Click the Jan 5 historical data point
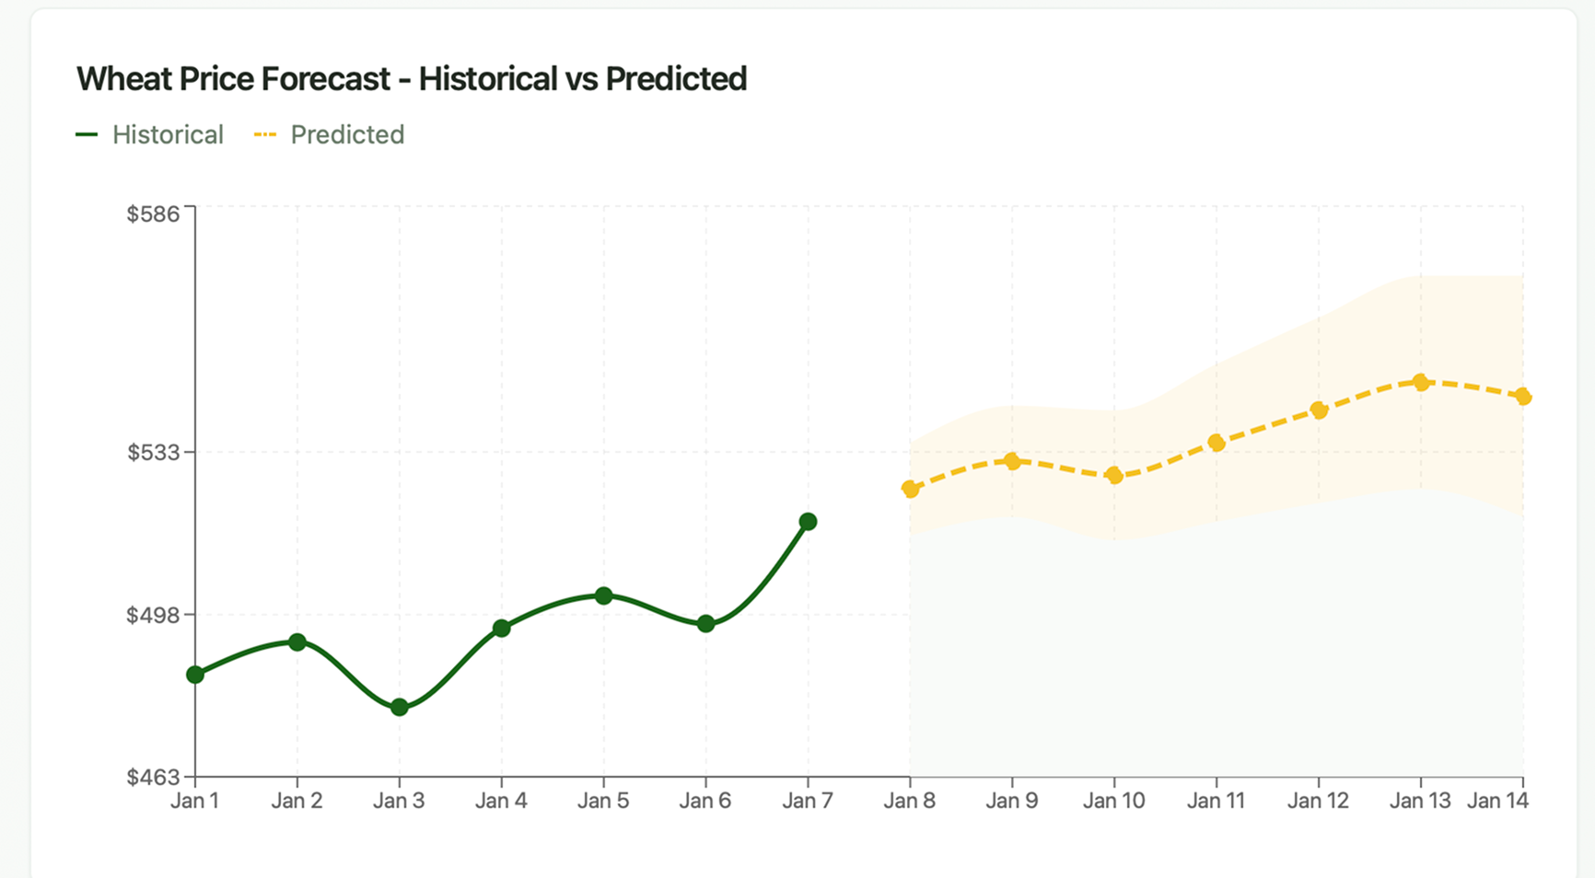Image resolution: width=1595 pixels, height=878 pixels. 604,596
